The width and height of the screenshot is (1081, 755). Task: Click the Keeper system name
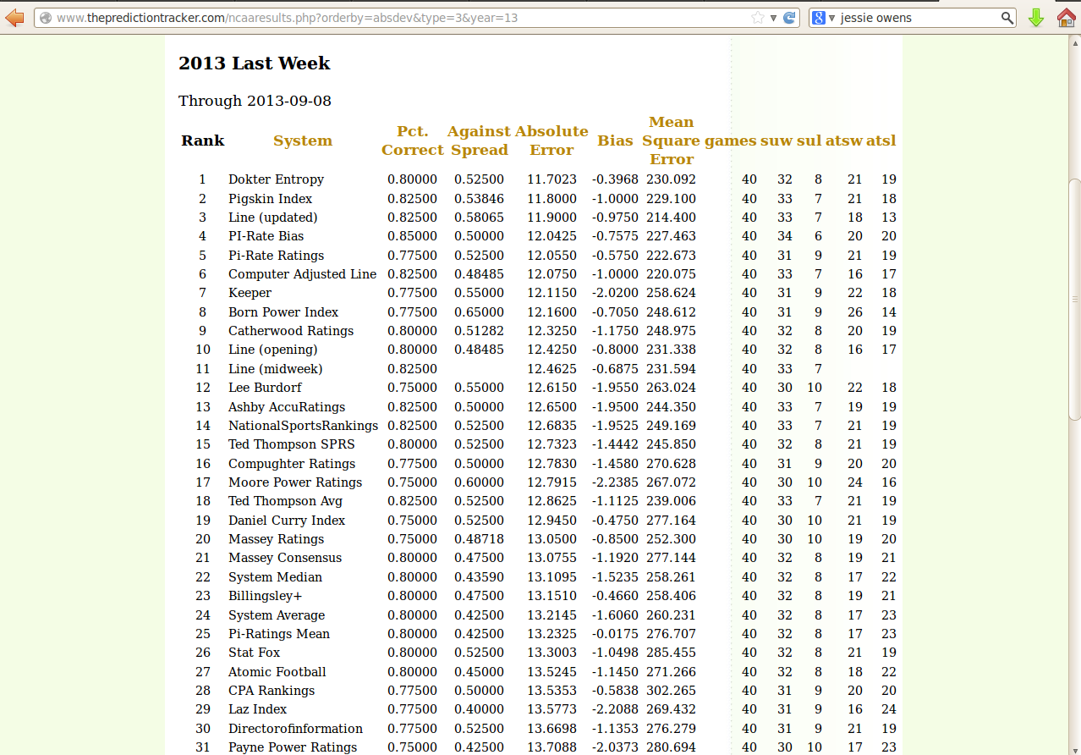[x=250, y=293]
